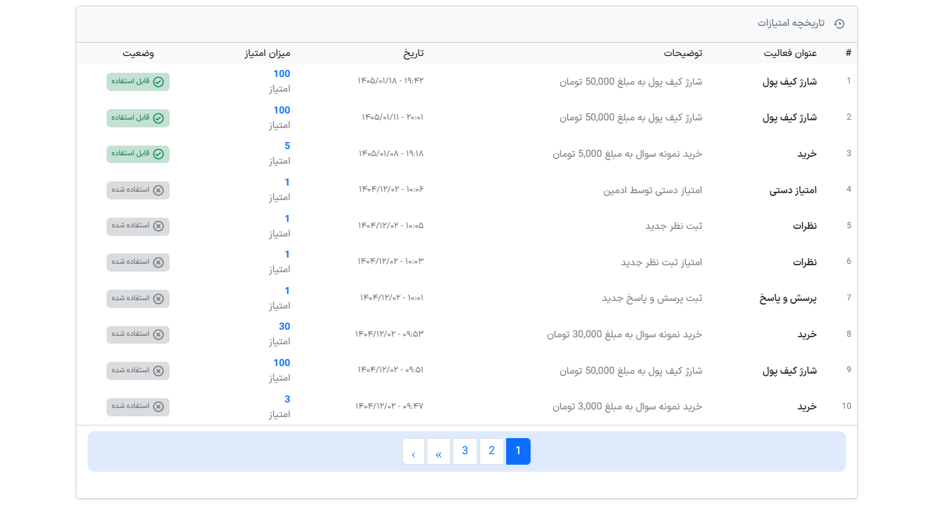This screenshot has height=506, width=933.
Task: Click the 3 points value in row 10
Action: click(287, 400)
